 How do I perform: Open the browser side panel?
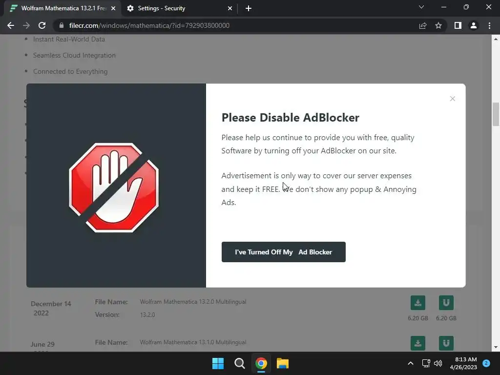click(458, 25)
